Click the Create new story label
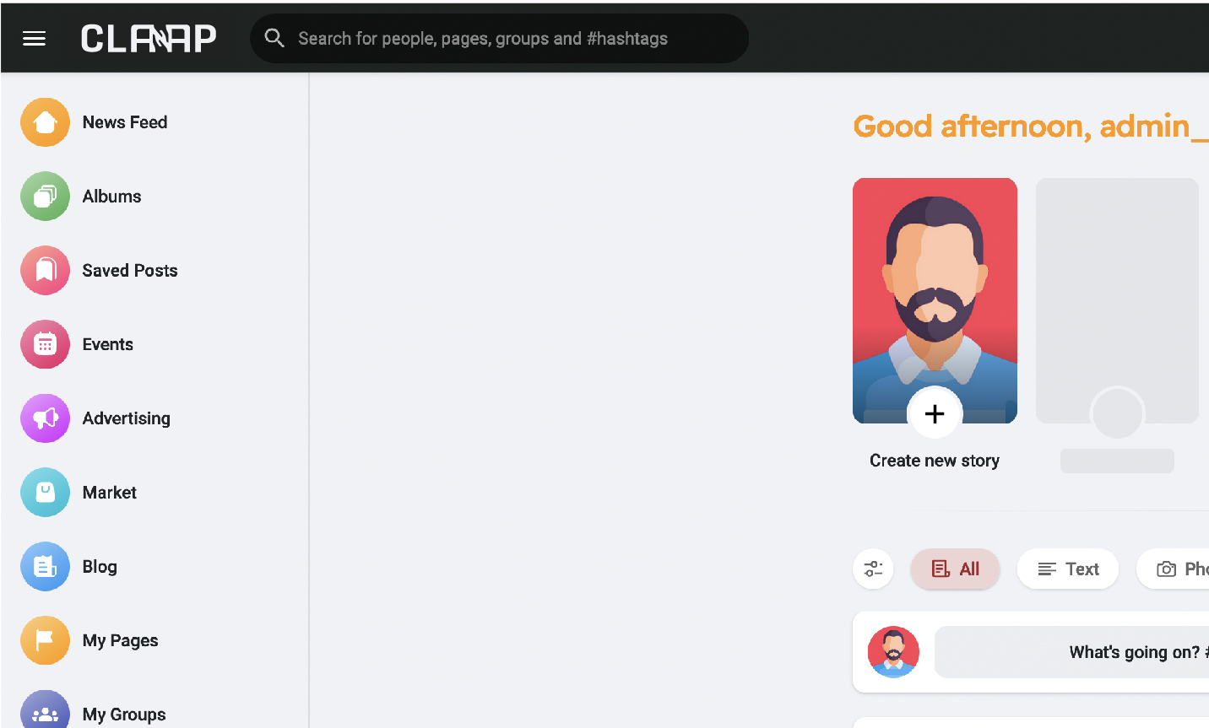Image resolution: width=1209 pixels, height=728 pixels. pos(935,461)
